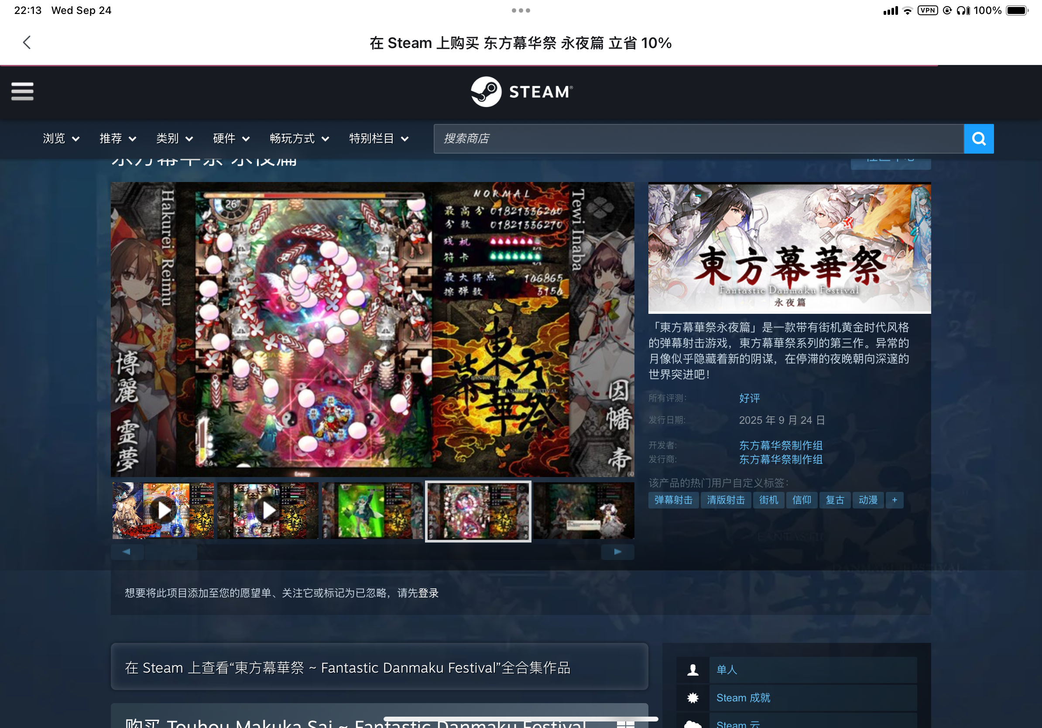Click the 好评 review summary link
This screenshot has width=1042, height=728.
point(749,398)
